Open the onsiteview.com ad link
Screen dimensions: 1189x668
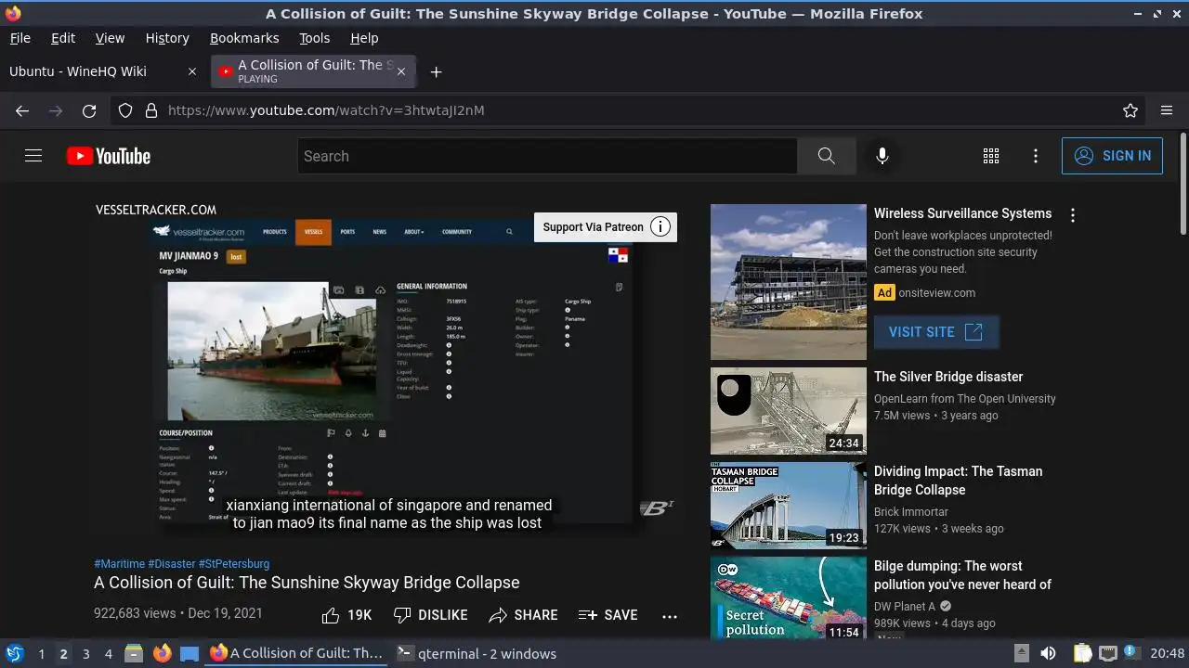[936, 293]
